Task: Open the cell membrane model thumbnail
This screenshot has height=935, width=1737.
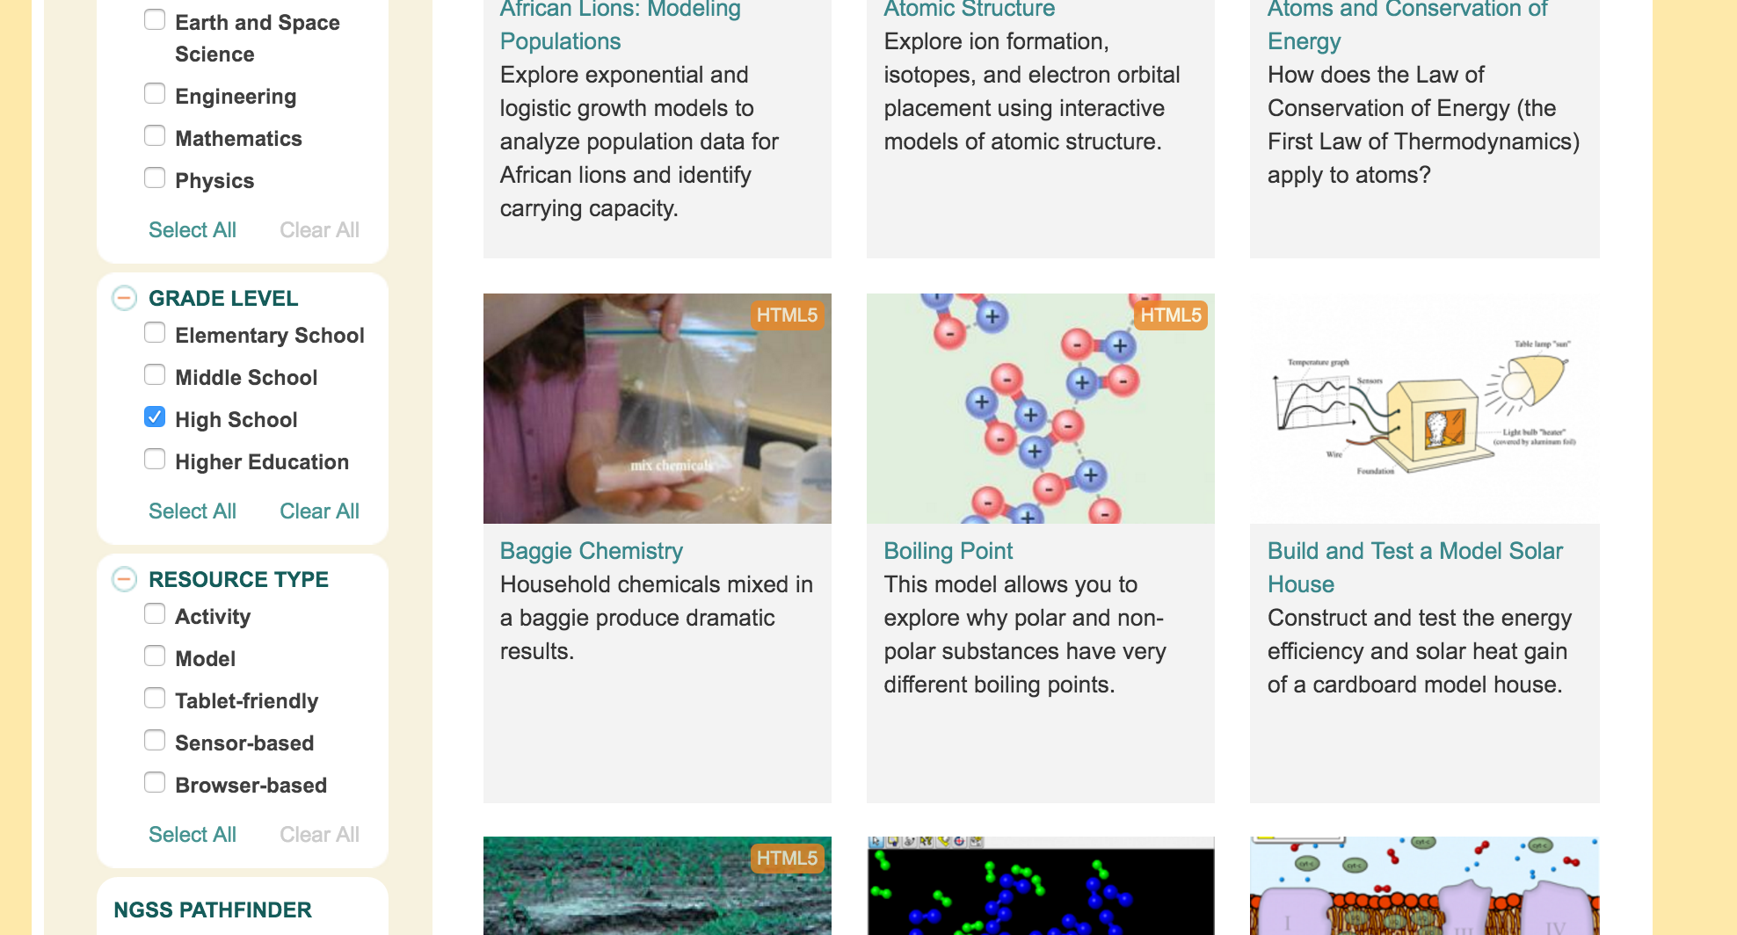Action: tap(1424, 886)
